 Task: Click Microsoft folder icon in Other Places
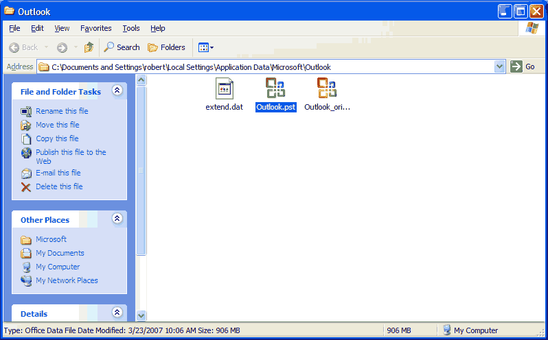26,240
